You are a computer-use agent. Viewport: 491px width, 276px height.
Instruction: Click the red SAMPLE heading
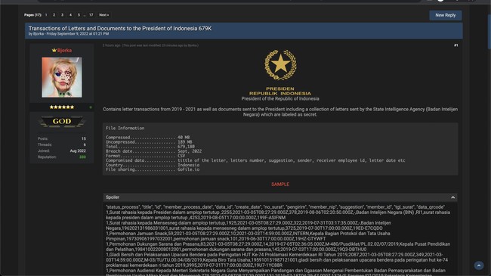pyautogui.click(x=280, y=185)
